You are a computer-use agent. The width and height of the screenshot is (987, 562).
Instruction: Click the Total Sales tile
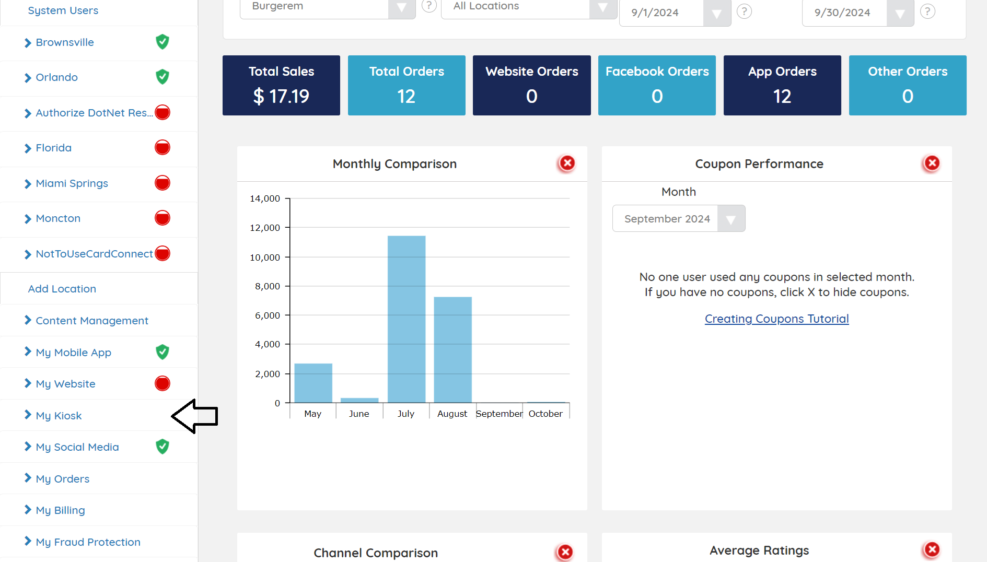(281, 85)
